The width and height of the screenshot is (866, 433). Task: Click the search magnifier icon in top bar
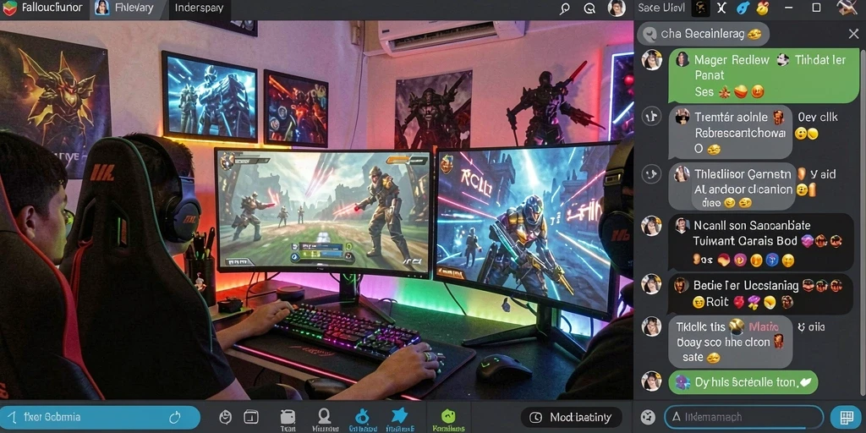point(564,8)
